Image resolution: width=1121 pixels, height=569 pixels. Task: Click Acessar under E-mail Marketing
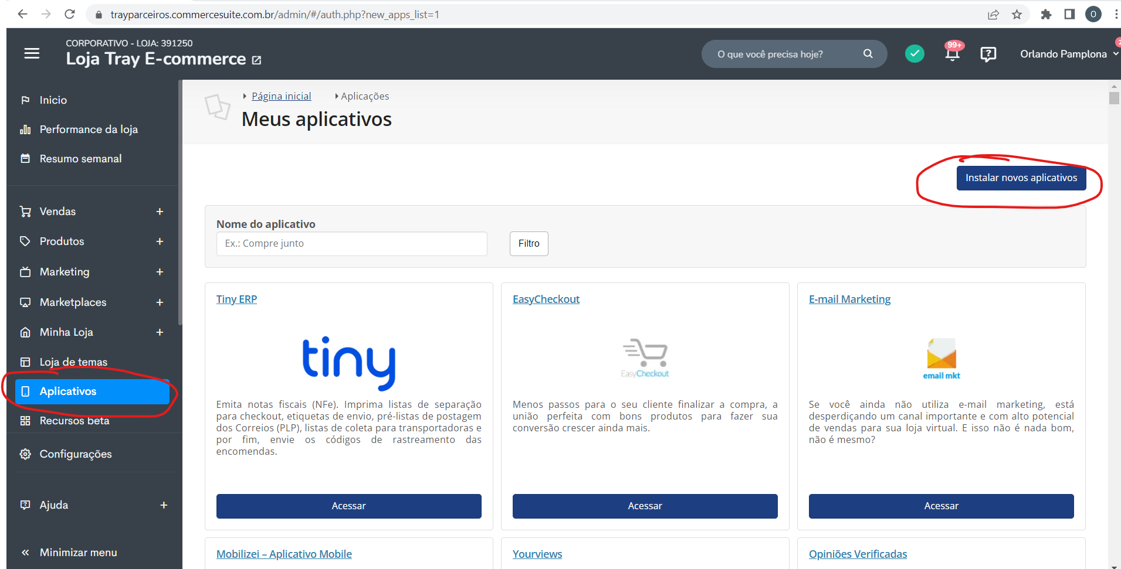941,506
